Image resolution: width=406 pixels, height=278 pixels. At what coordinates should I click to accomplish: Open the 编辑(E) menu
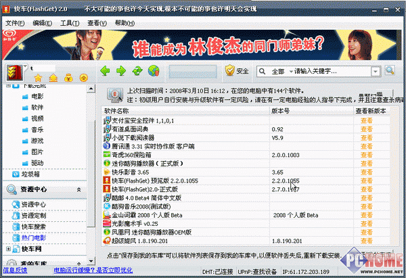[x=42, y=23]
